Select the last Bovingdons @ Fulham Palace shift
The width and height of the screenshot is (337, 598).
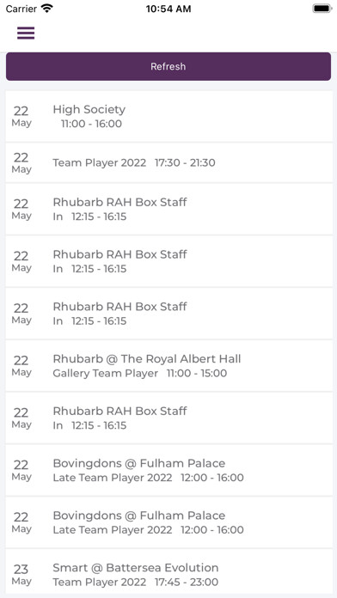[x=168, y=522]
